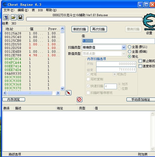Open the 文件(F) menu

[x=9, y=10]
